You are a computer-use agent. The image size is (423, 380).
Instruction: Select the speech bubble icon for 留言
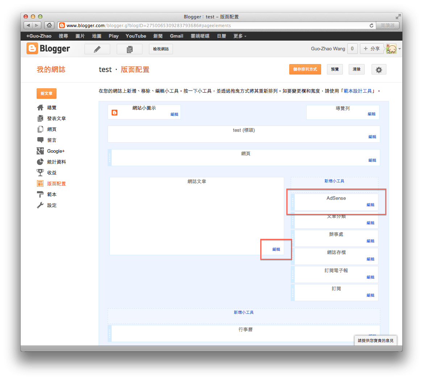pyautogui.click(x=40, y=140)
